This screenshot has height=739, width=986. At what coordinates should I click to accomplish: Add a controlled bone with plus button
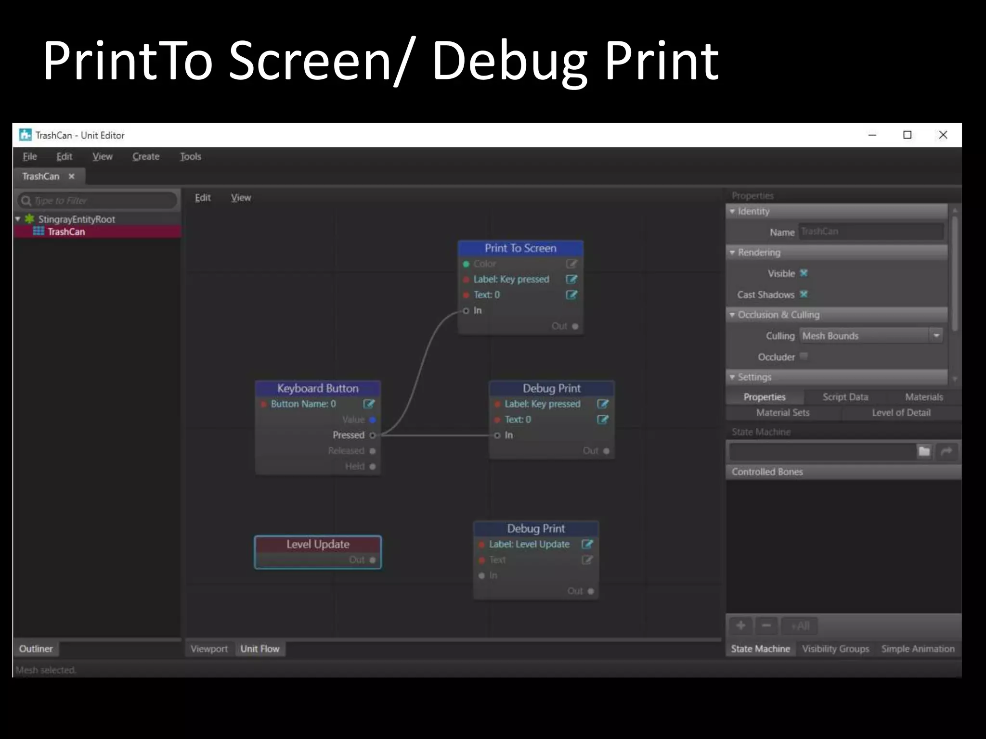741,625
